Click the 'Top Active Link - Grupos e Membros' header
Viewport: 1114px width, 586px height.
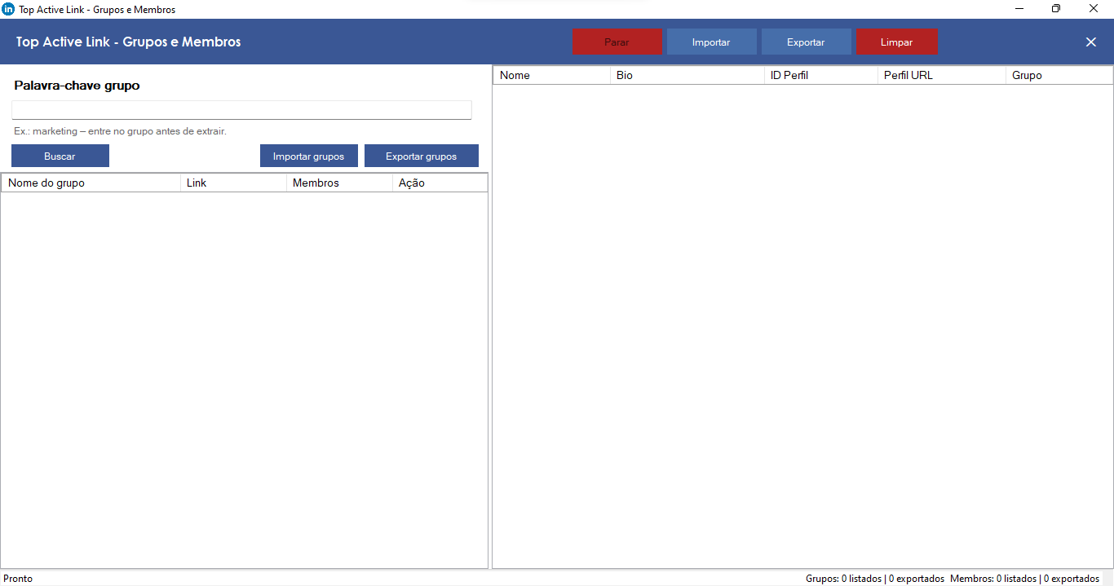128,42
